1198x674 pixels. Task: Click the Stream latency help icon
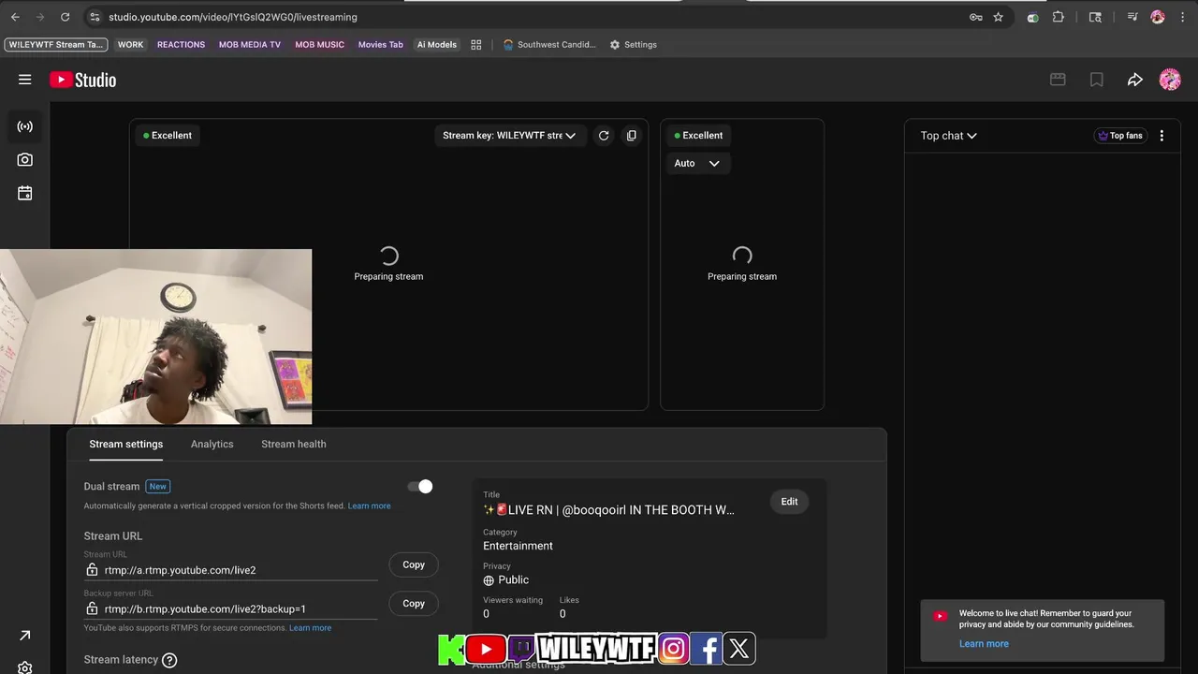point(169,660)
